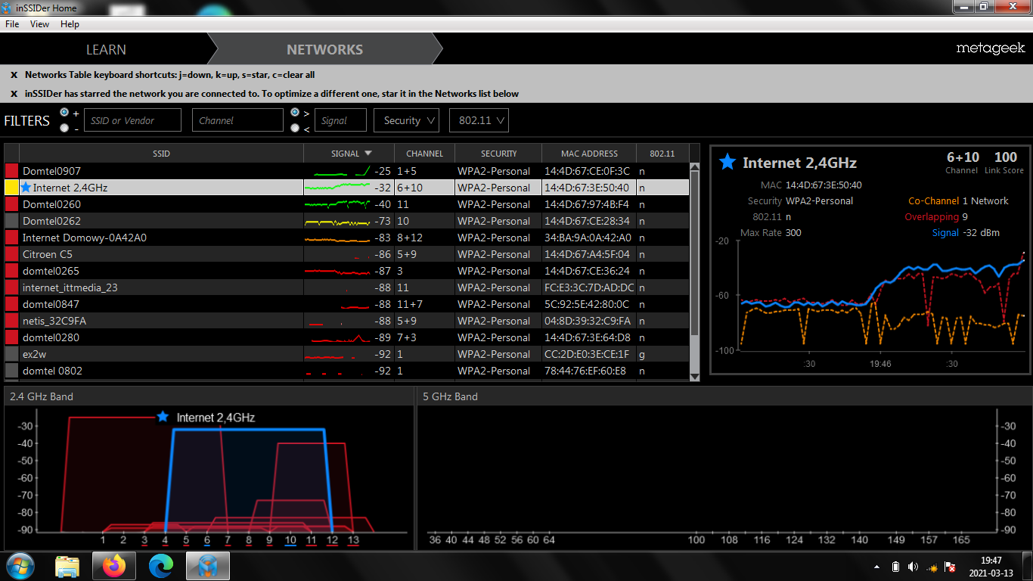Click the 8+12 channel cell
The image size is (1033, 581).
[410, 238]
